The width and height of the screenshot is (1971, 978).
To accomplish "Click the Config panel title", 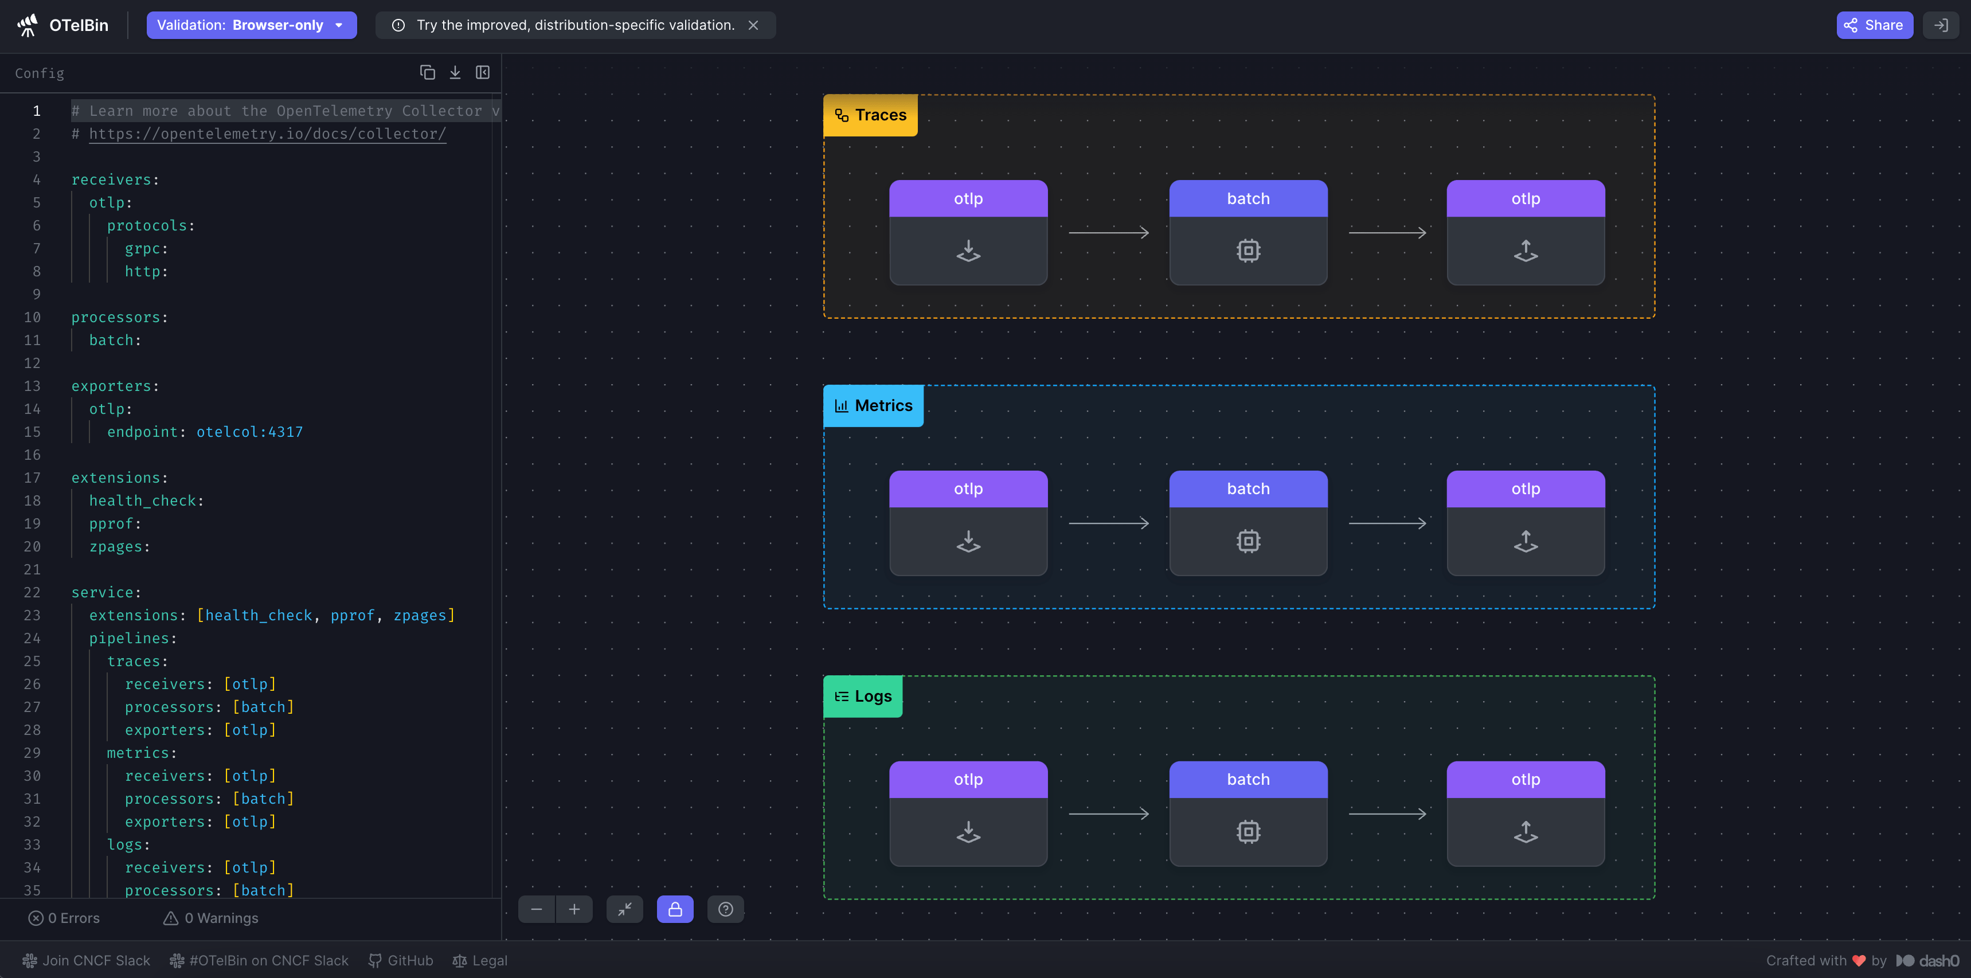I will click(39, 73).
